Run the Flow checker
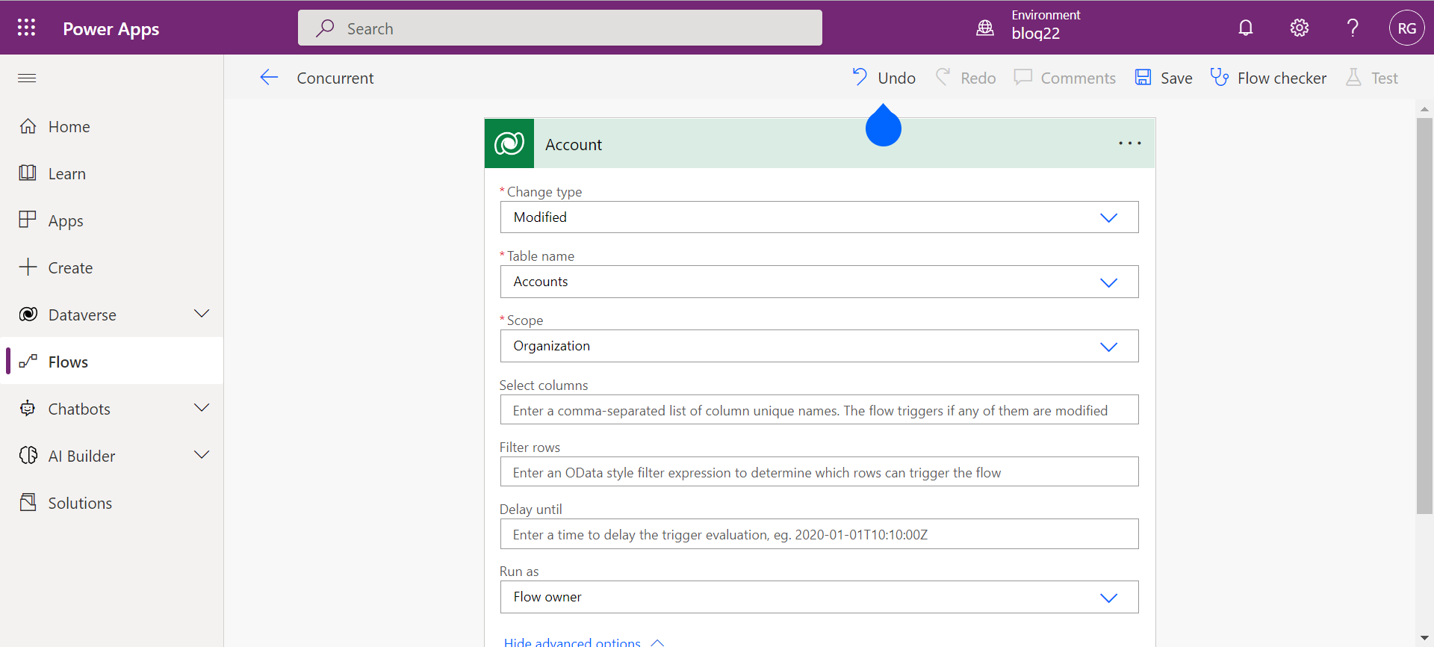The image size is (1434, 647). (1268, 78)
